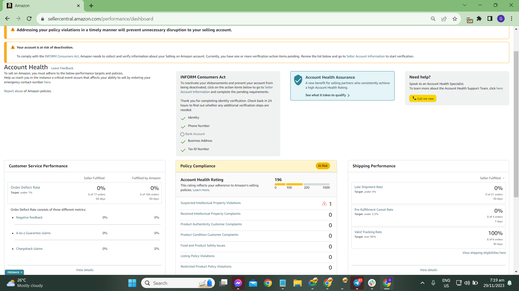The height and width of the screenshot is (291, 519).
Task: Click the browser forward arrow
Action: click(18, 19)
